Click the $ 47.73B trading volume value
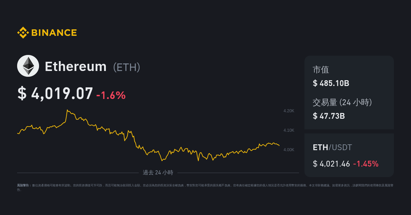This screenshot has width=411, height=215. click(329, 116)
